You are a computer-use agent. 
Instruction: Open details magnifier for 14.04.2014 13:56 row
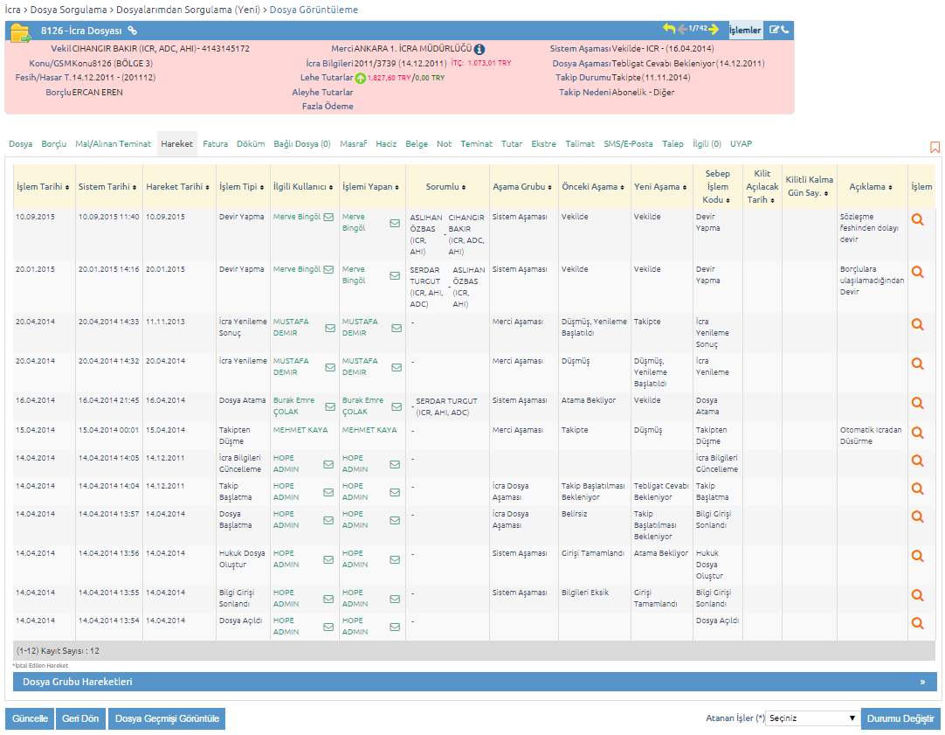(x=917, y=556)
